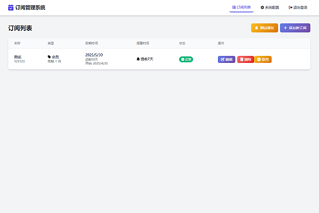Click the 到期时间 column header
Image resolution: width=319 pixels, height=213 pixels.
91,43
